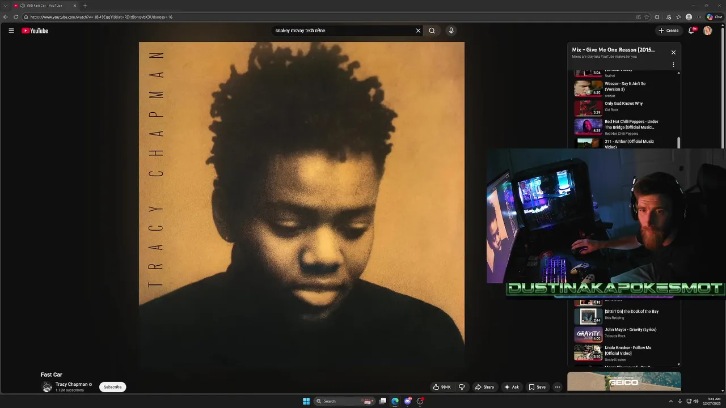Close the Mix playlist panel

coord(673,52)
